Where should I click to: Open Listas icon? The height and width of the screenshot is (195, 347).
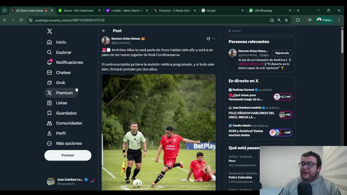pos(49,103)
